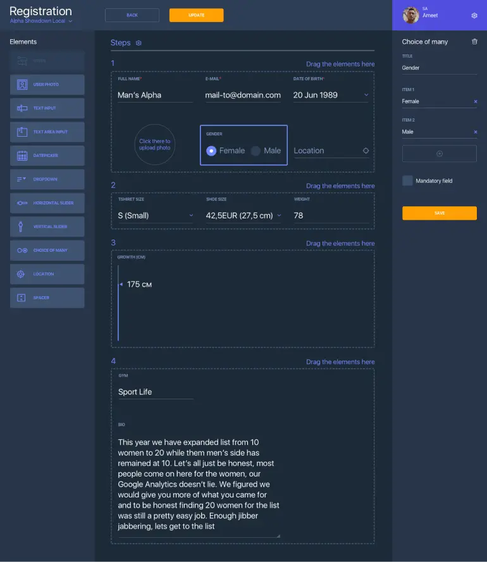This screenshot has width=487, height=562.
Task: Open Steps settings gear icon
Action: pyautogui.click(x=139, y=43)
